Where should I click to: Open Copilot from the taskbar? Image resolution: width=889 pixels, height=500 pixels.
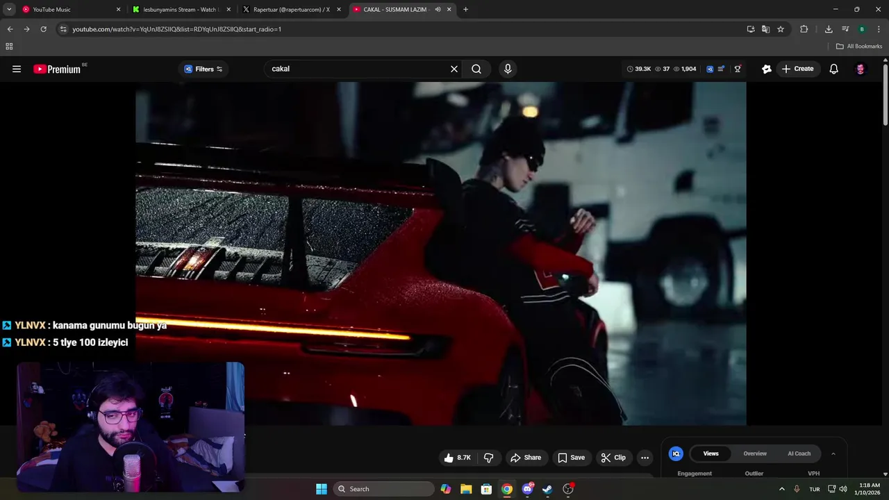tap(446, 489)
